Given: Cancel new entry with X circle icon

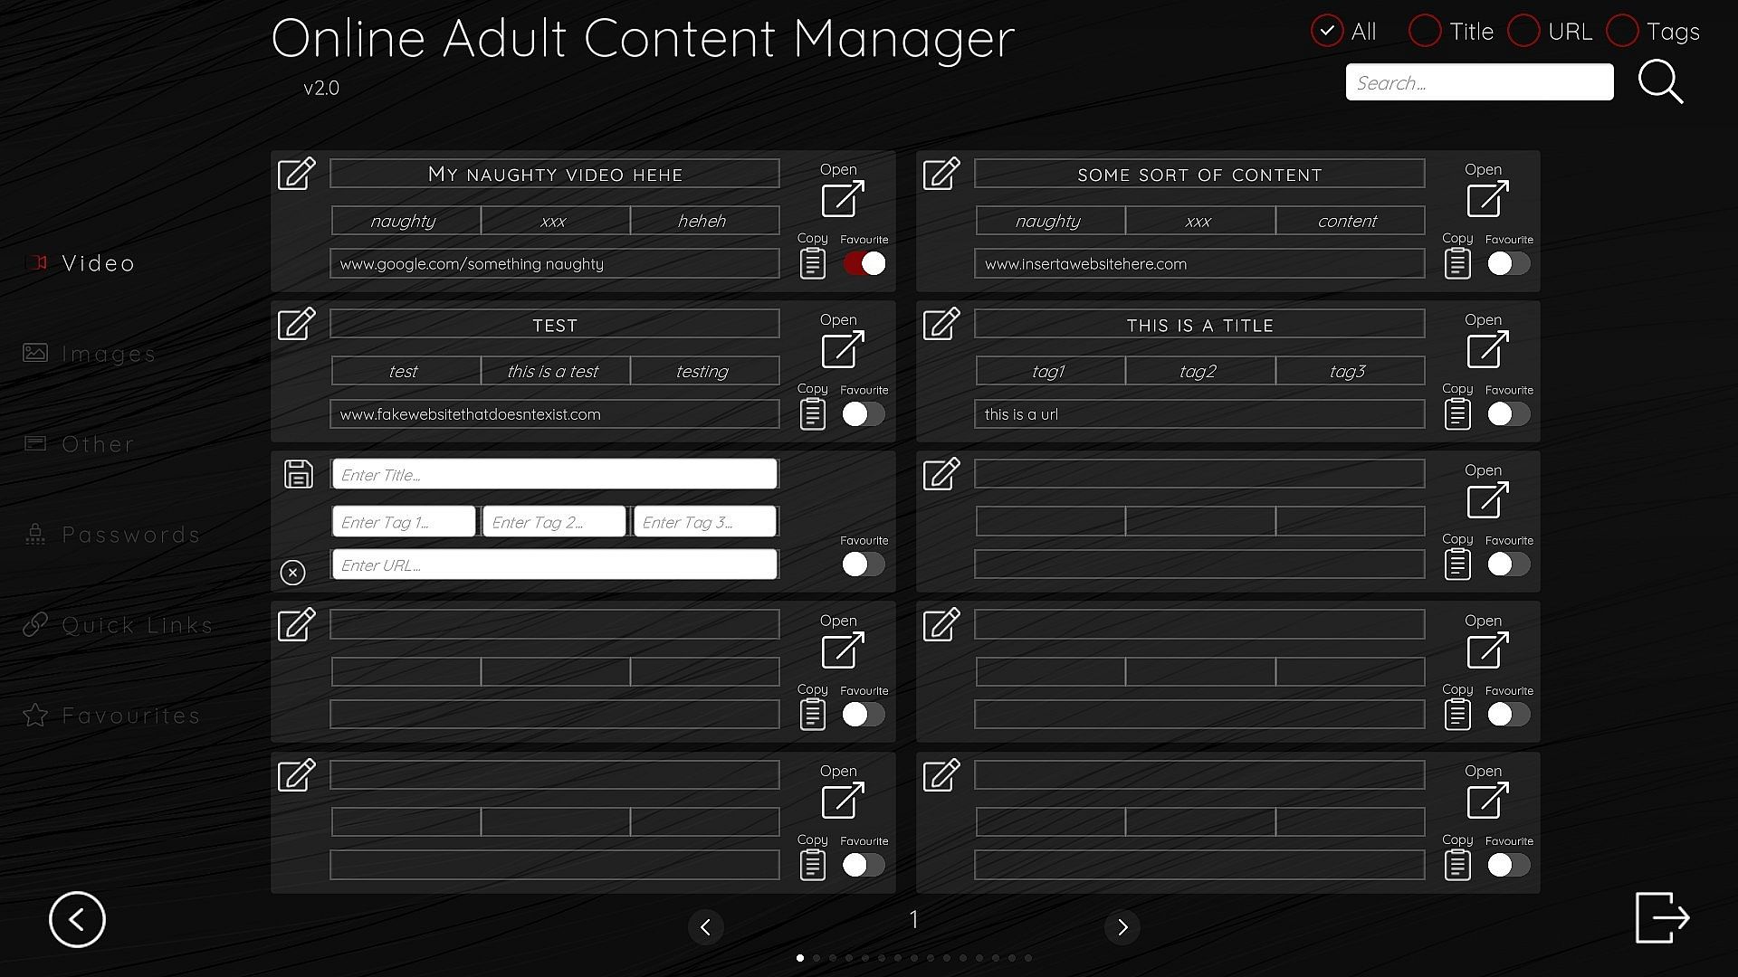Looking at the screenshot, I should [x=292, y=572].
